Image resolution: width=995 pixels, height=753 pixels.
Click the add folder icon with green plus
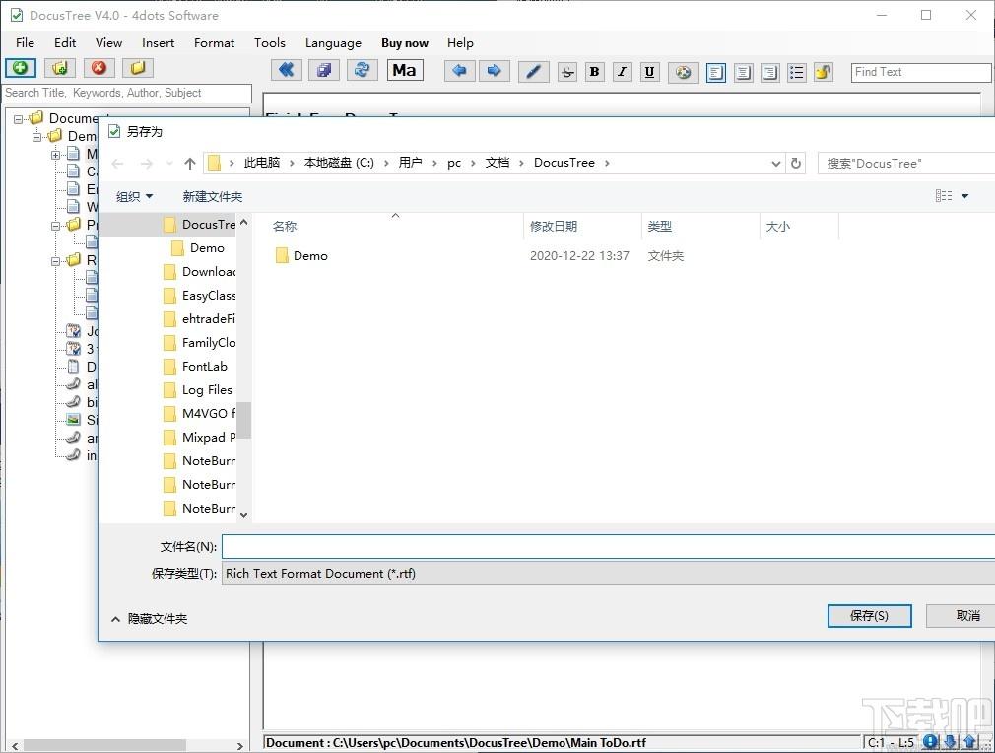(x=60, y=68)
